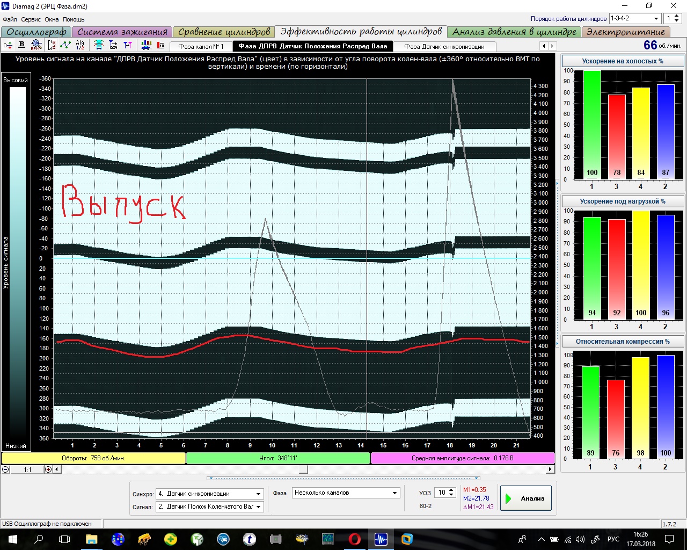Open the Порядок работы цилиндров dropdown
Screen dimensions: 687x550
656,18
